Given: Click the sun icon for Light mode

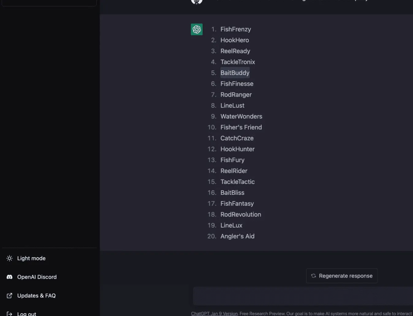Looking at the screenshot, I should tap(9, 258).
